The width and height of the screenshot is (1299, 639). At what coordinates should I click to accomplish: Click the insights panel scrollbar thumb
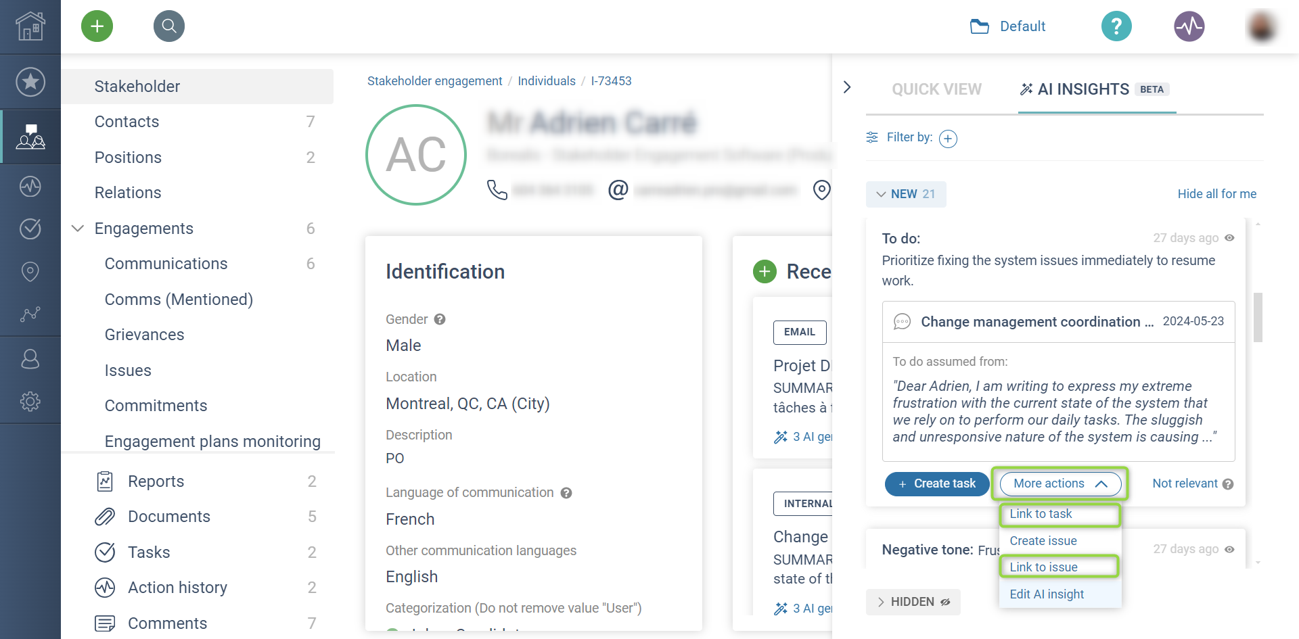pyautogui.click(x=1258, y=317)
